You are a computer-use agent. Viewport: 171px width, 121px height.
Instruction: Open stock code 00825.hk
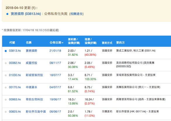(15, 112)
